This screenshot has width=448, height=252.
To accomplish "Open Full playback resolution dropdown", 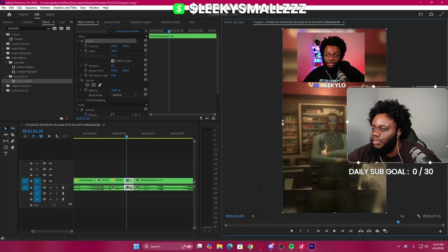I will pyautogui.click(x=406, y=216).
